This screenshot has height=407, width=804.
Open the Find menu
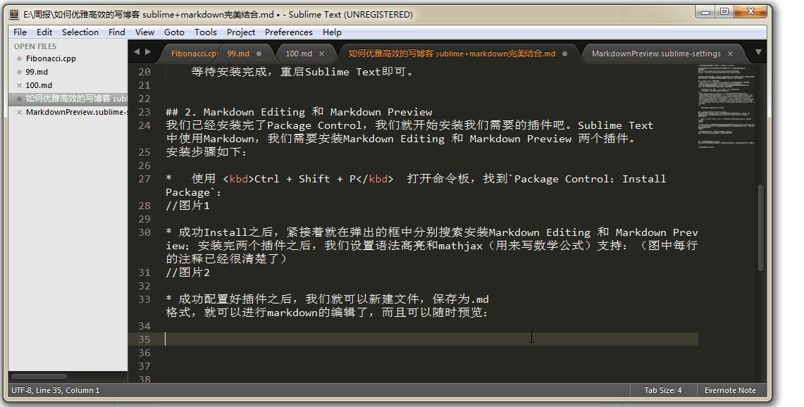pyautogui.click(x=116, y=32)
